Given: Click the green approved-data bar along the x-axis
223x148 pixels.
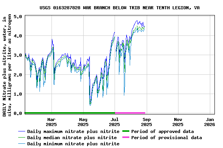Looking at the screenshot, I should pos(70,113).
